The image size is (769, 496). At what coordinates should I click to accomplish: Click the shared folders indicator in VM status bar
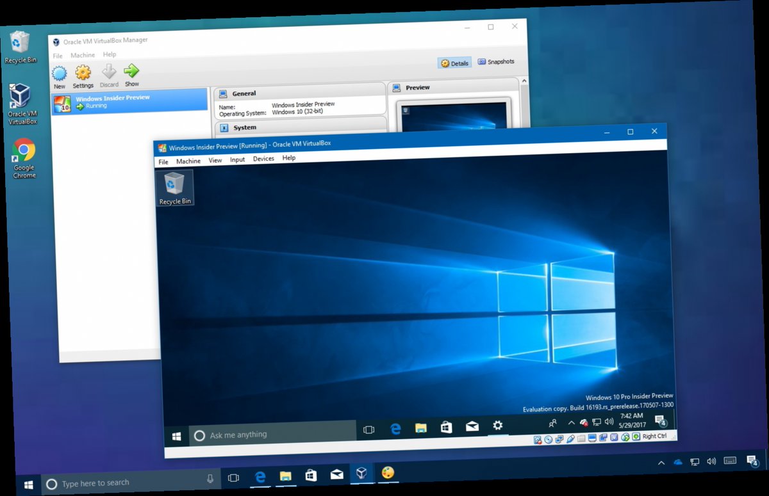pos(581,438)
